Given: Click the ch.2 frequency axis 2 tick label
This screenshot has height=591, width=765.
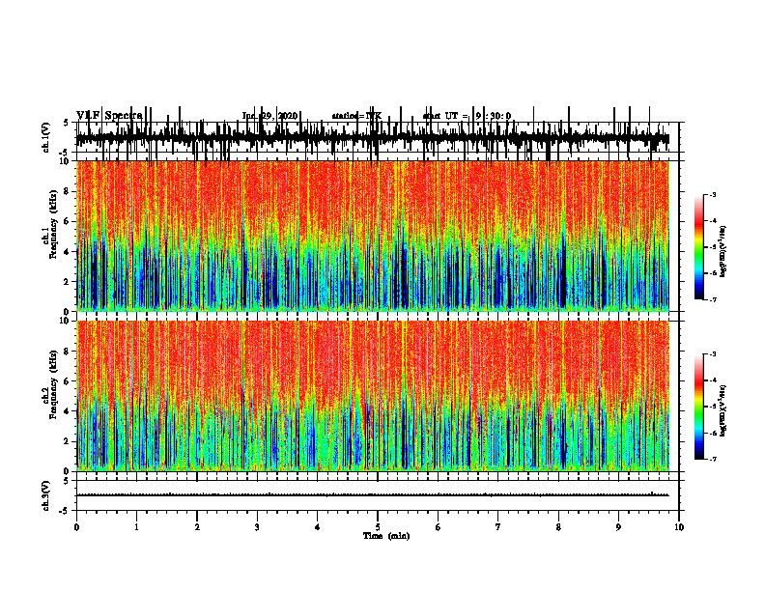Looking at the screenshot, I should pos(68,441).
